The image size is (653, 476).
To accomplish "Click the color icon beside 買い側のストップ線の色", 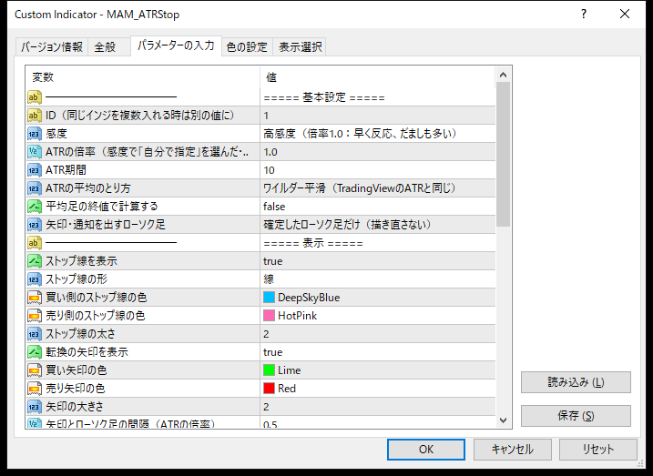I will pos(35,298).
